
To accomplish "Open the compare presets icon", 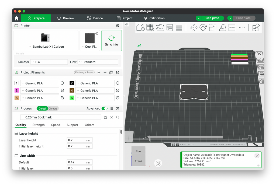I will pyautogui.click(x=118, y=108).
